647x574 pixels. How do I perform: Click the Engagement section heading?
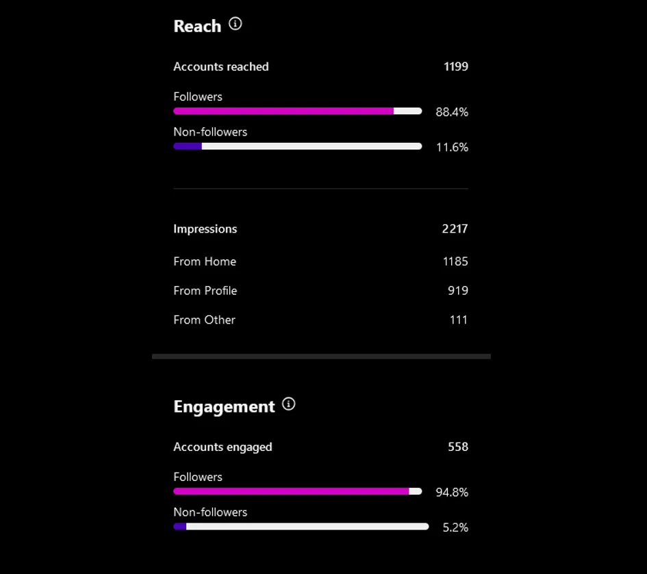click(224, 406)
